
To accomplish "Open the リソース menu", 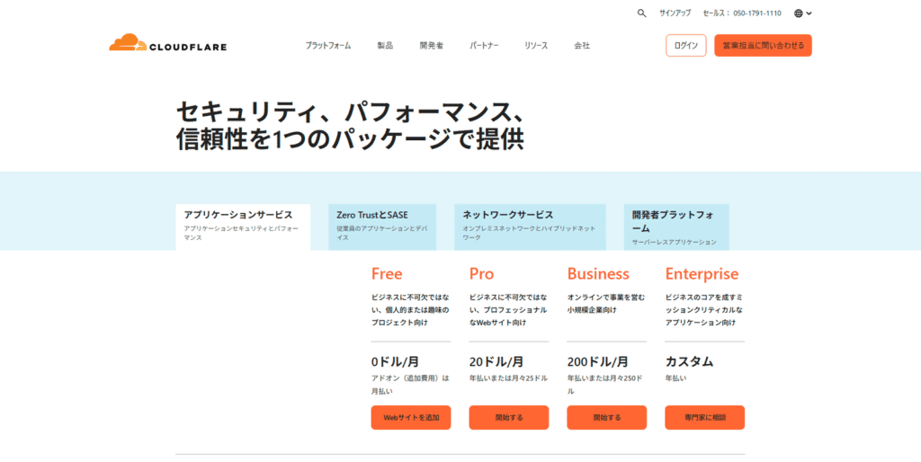I will (x=536, y=45).
